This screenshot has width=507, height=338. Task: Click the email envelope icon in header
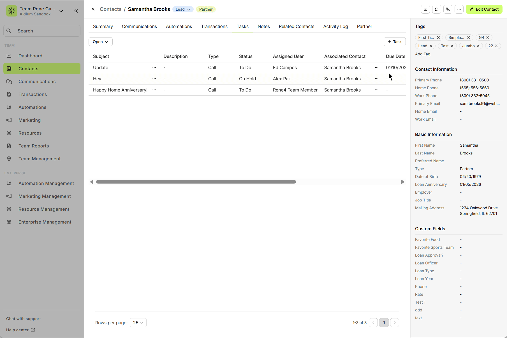pos(425,9)
